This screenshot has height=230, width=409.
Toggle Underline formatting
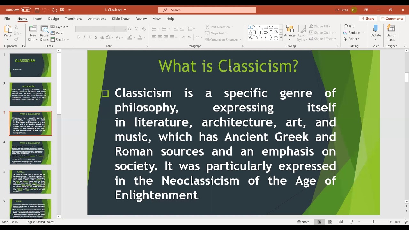tap(90, 37)
